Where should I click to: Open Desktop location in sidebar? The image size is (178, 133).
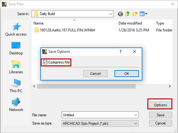point(16,48)
